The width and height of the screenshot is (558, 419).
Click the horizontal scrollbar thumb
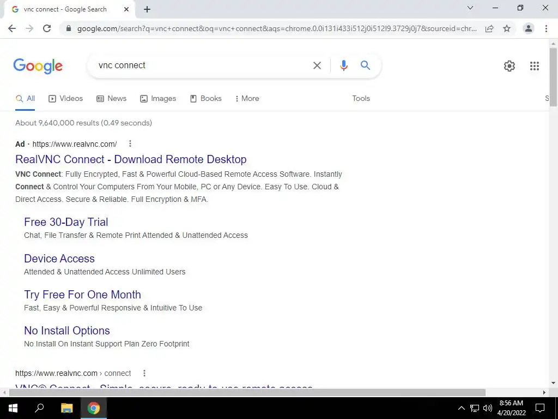coord(247,393)
